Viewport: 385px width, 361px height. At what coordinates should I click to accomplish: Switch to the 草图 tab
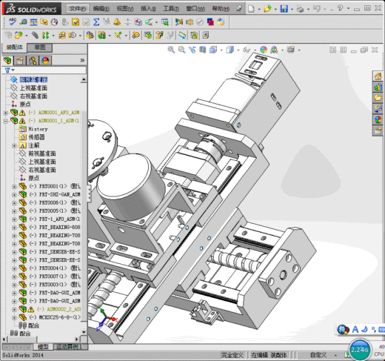(x=40, y=47)
